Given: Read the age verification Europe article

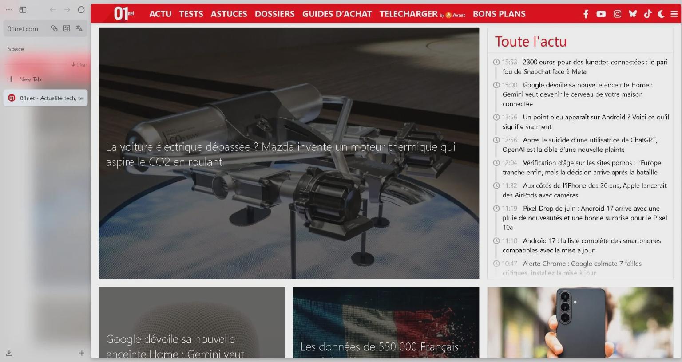Looking at the screenshot, I should tap(582, 167).
